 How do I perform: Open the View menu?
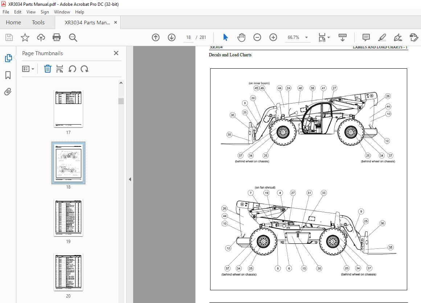click(x=31, y=12)
